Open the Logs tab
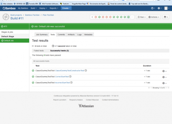 (79, 34)
